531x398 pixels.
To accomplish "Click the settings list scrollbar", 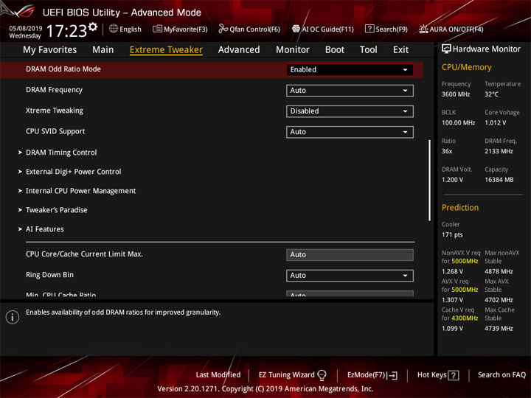I will click(430, 181).
